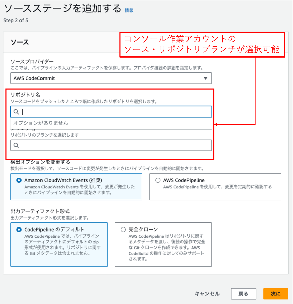This screenshot has width=293, height=304.
Task: Click the Step 2 of 5 text
Action: [x=16, y=20]
